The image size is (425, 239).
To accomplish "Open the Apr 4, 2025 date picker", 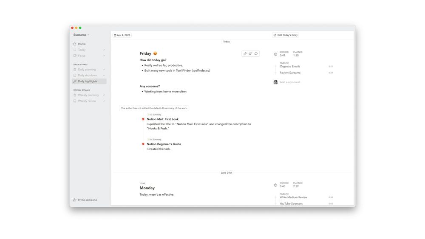I will click(x=122, y=35).
